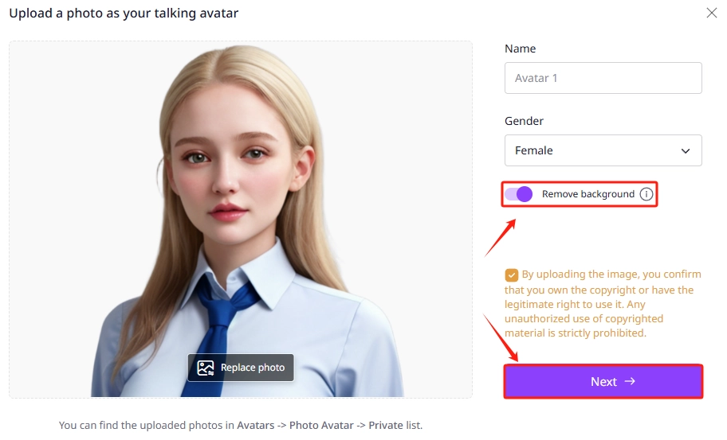Viewport: 727px width, 440px height.
Task: Click the Replace photo button
Action: point(241,368)
